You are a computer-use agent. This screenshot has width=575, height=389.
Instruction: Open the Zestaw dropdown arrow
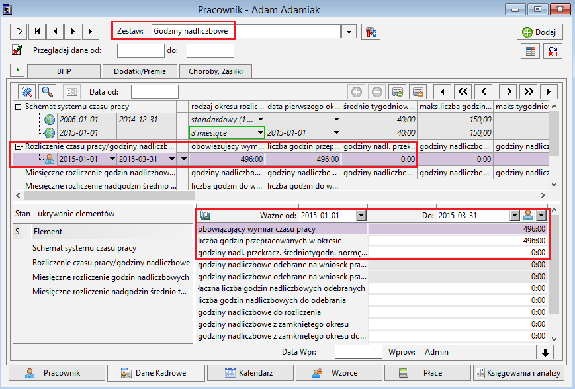[x=349, y=32]
